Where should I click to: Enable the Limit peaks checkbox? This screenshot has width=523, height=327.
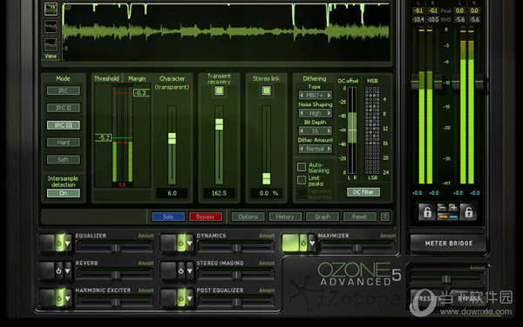tap(302, 180)
